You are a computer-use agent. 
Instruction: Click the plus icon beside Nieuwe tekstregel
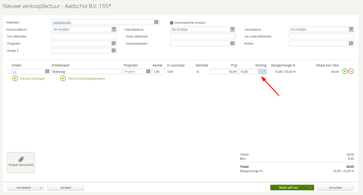coord(15,79)
